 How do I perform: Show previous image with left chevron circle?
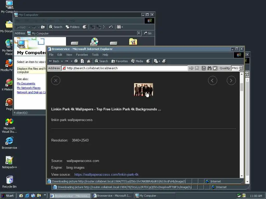[x=212, y=81]
